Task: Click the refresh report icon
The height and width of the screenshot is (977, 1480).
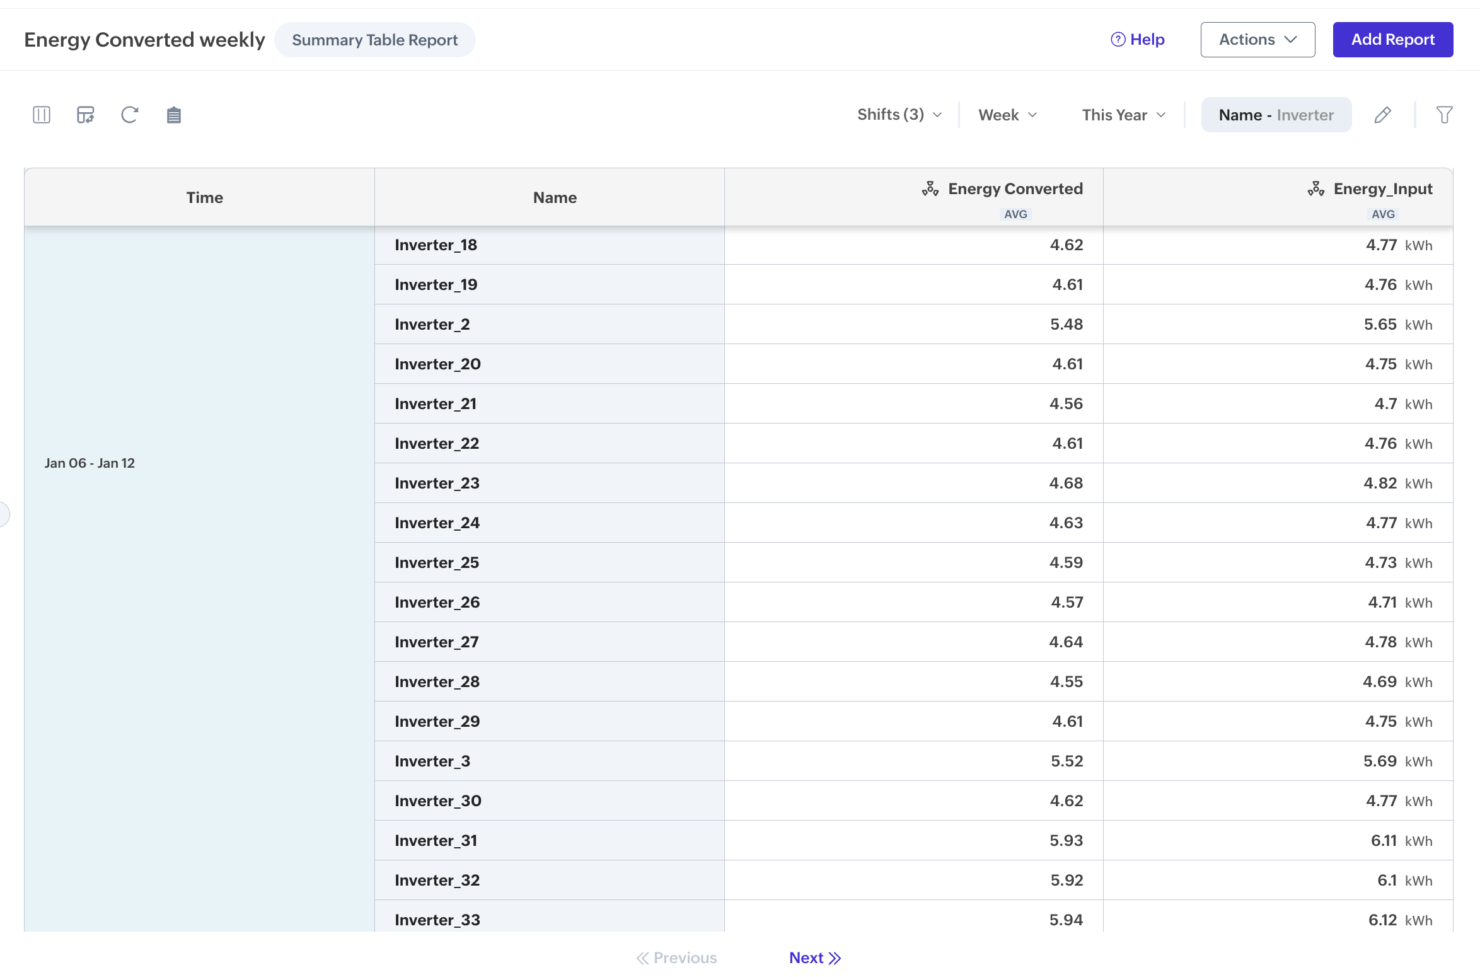Action: (x=130, y=115)
